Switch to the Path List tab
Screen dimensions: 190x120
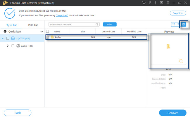pos(33,25)
